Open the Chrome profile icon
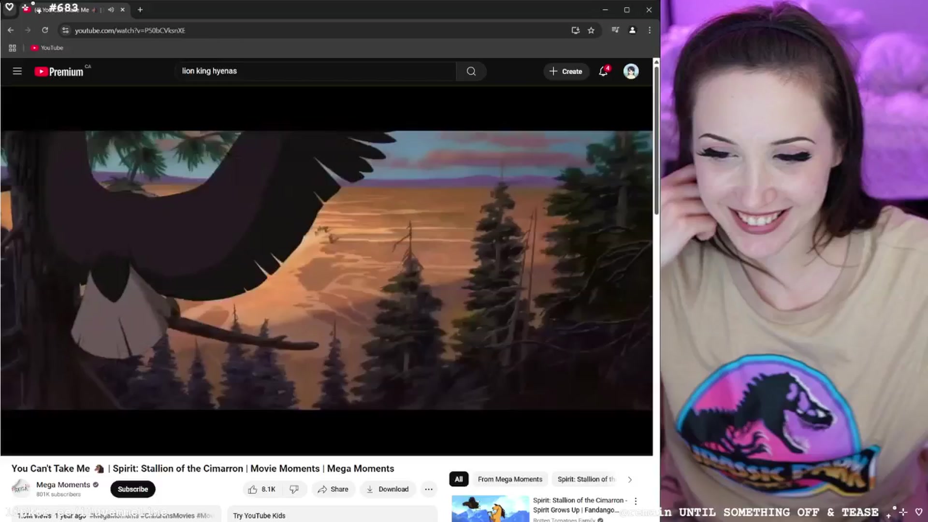Image resolution: width=928 pixels, height=522 pixels. 632,30
